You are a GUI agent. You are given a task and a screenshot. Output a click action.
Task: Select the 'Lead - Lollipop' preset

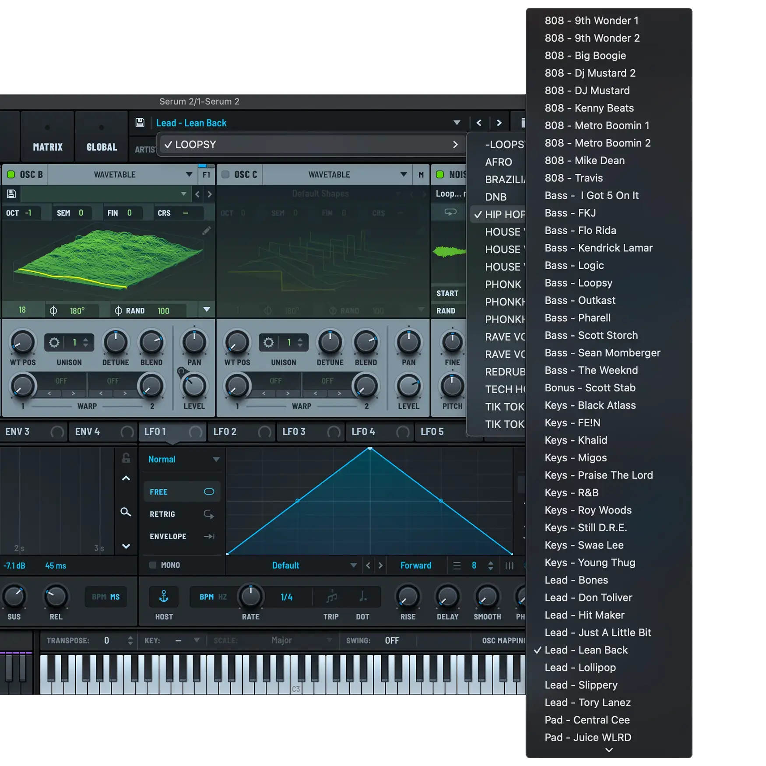(580, 668)
